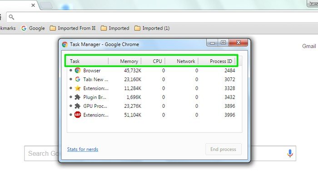Open the Gmail link
318x178 pixels.
[x=309, y=46]
